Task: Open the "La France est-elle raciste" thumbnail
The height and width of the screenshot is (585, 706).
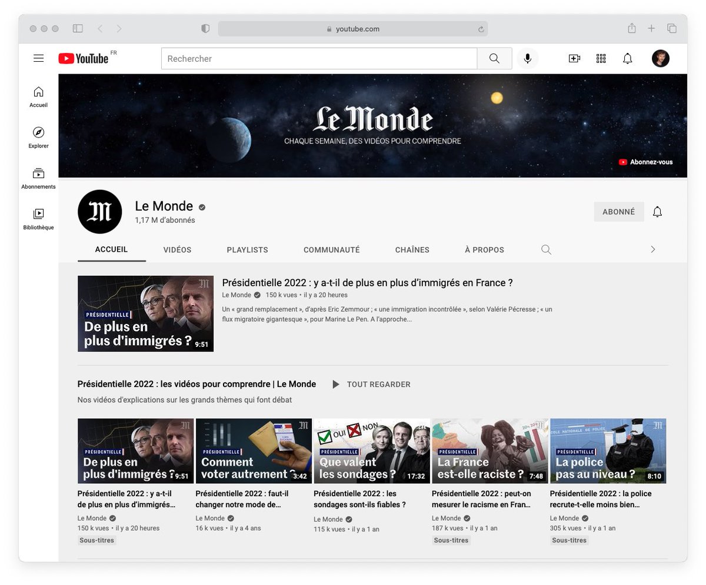Action: (x=490, y=451)
